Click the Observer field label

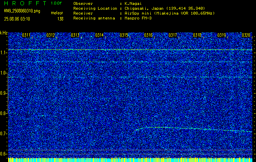(x=83, y=4)
